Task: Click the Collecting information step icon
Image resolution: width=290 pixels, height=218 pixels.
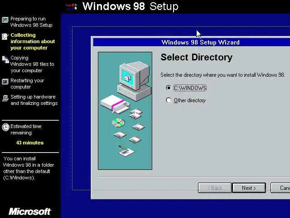Action: tap(5, 36)
